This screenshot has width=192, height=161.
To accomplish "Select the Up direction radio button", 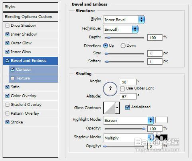I will (105, 46).
